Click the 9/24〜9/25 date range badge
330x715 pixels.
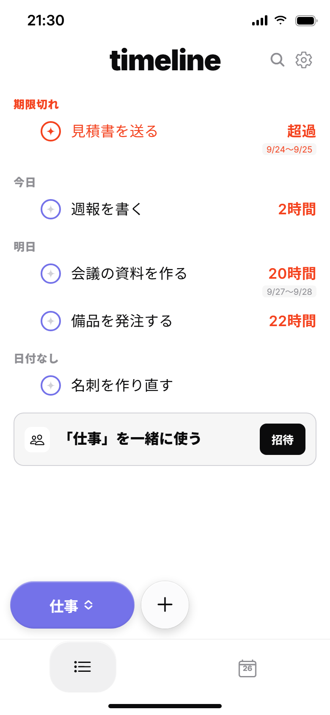tap(289, 149)
